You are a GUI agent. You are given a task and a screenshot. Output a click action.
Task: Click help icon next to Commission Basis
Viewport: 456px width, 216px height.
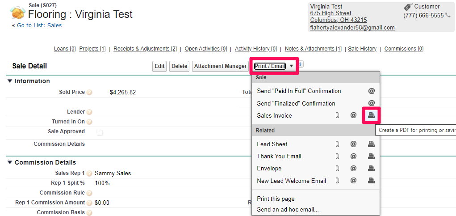[x=89, y=213]
